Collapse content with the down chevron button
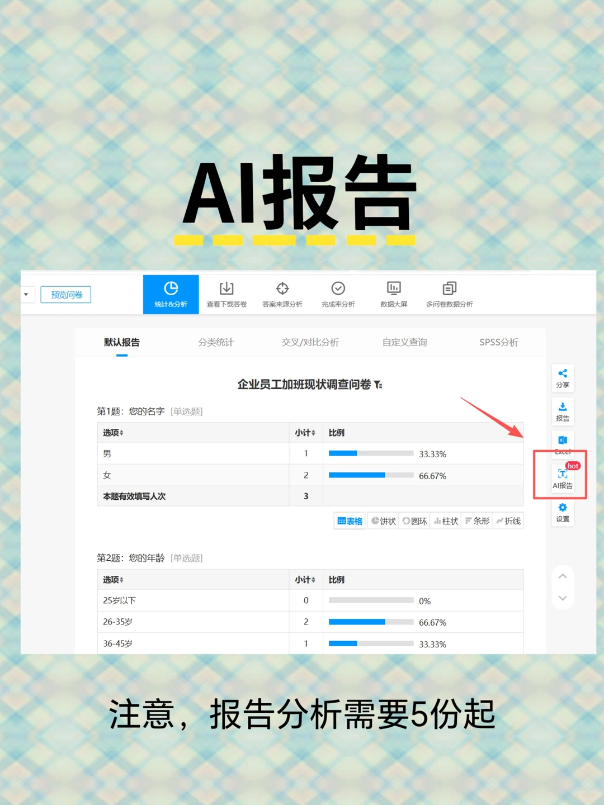Viewport: 604px width, 805px height. point(563,598)
